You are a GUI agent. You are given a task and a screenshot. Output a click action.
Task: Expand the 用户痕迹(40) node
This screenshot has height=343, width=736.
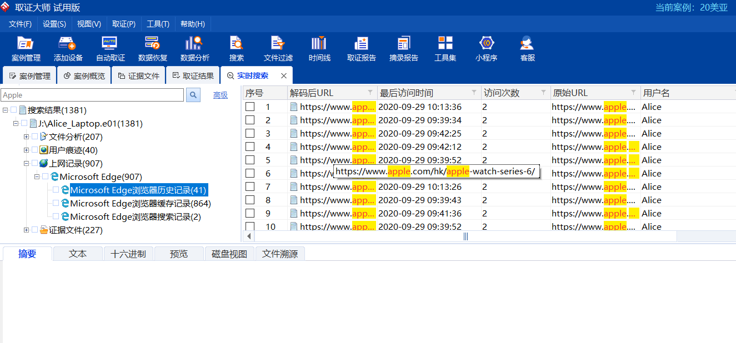tap(26, 150)
